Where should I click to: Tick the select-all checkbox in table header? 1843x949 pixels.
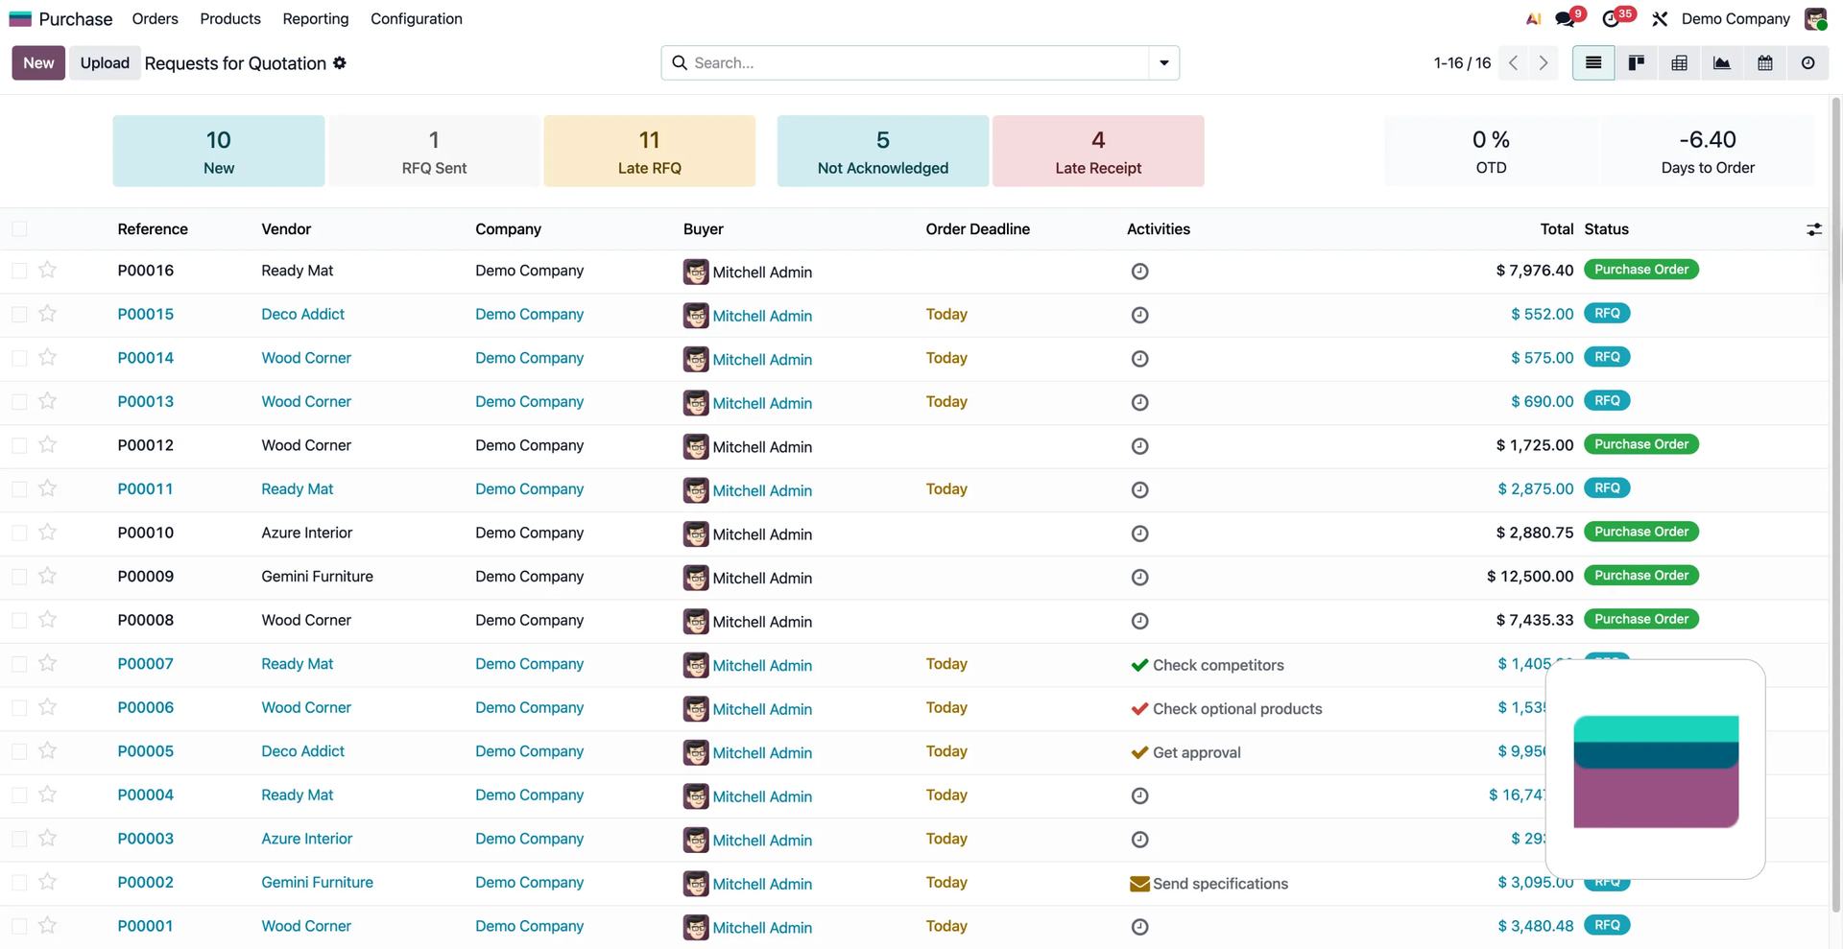19,229
